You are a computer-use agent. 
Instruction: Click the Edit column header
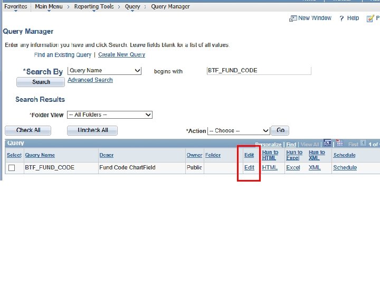[x=249, y=155]
